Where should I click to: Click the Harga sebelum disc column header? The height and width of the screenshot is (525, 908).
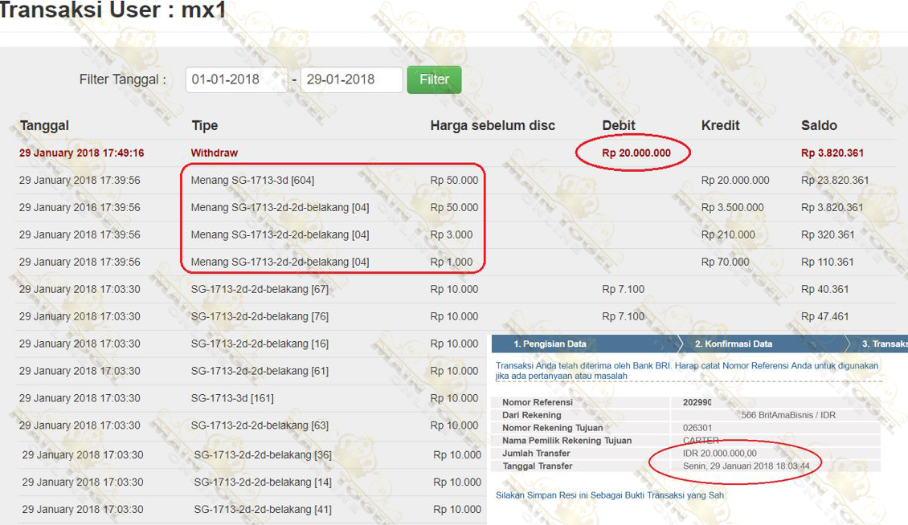click(493, 125)
